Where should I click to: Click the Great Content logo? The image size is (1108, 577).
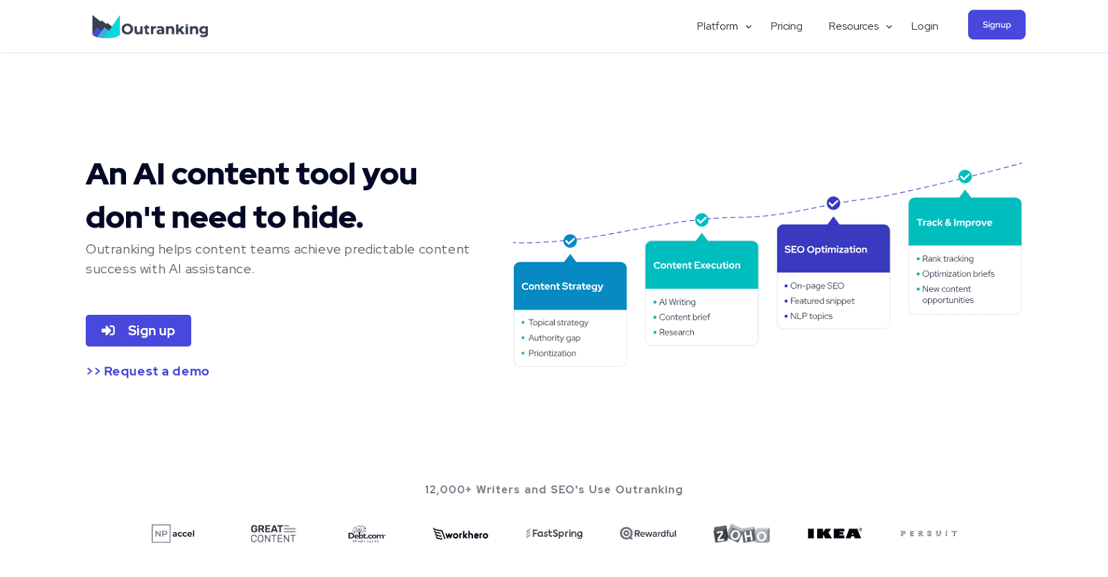coord(273,533)
